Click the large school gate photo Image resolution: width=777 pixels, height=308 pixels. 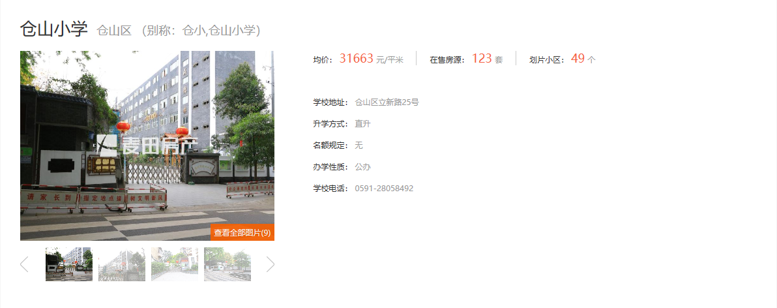tap(147, 146)
